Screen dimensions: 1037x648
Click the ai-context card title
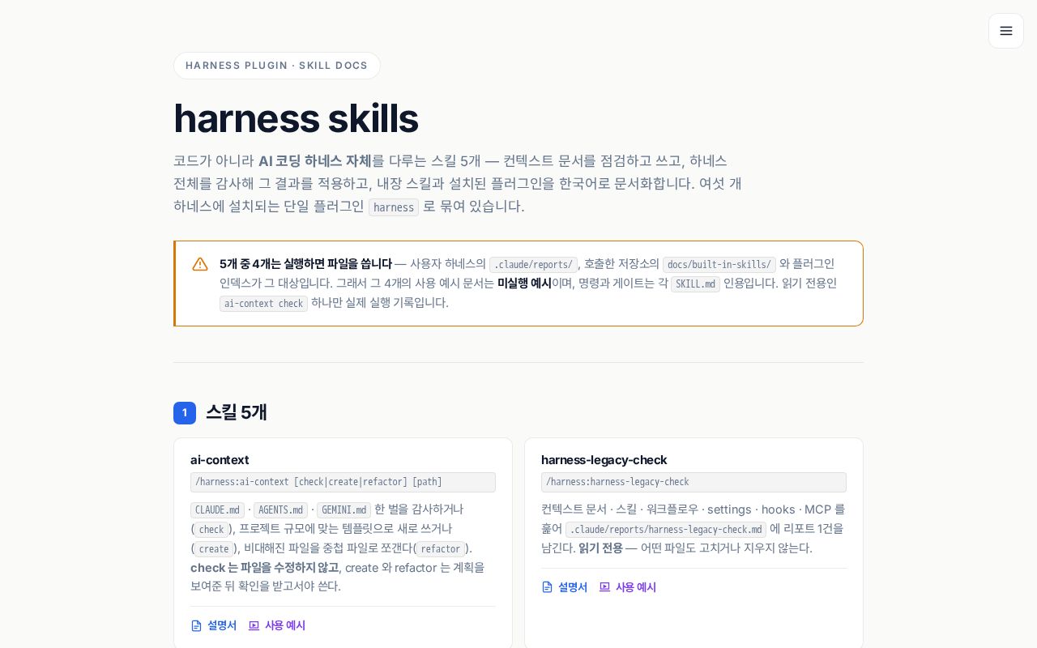[x=220, y=460]
